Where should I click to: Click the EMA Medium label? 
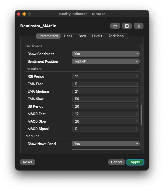[38, 91]
